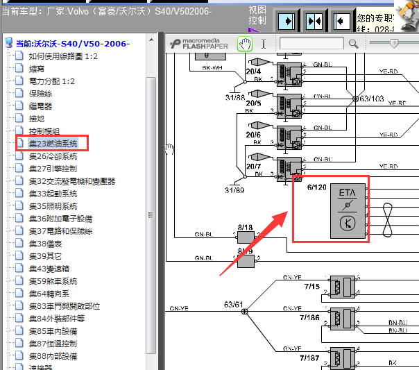Click solenoid 7/15 symbol in diagram
419x370 pixels.
coord(343,287)
